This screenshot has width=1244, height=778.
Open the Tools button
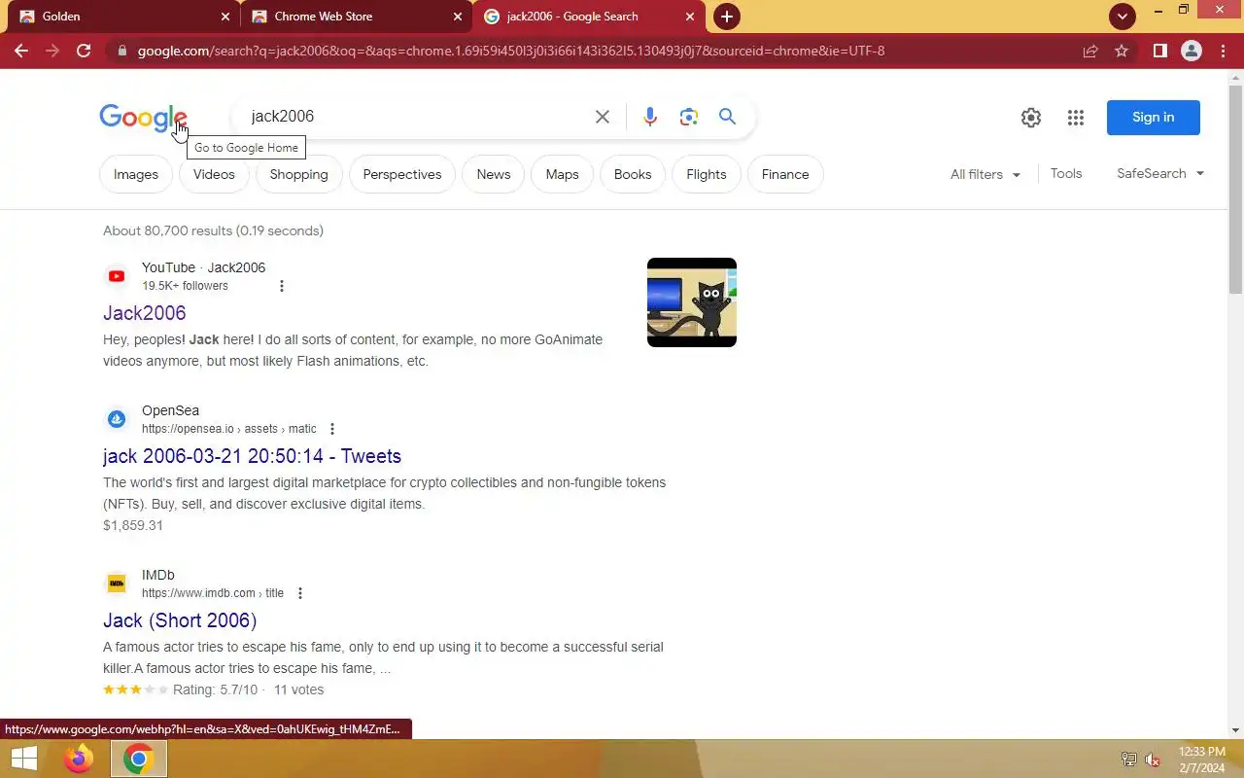point(1066,173)
